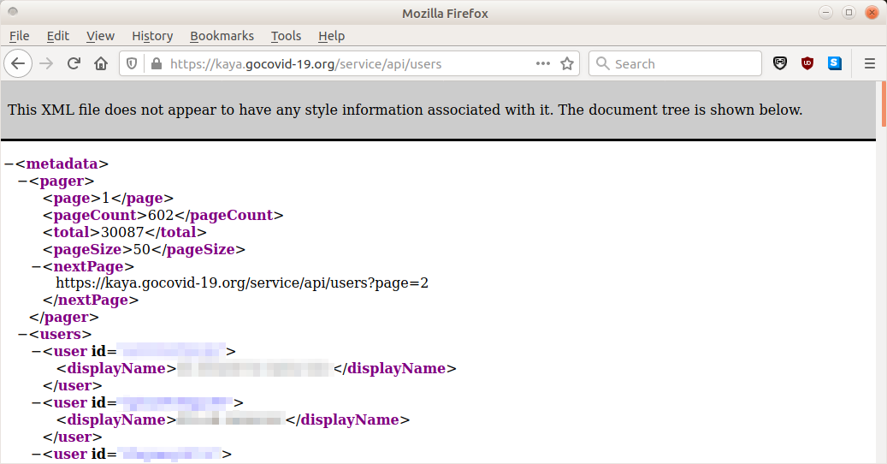Open the Firefox hamburger menu
This screenshot has width=887, height=464.
(x=870, y=63)
